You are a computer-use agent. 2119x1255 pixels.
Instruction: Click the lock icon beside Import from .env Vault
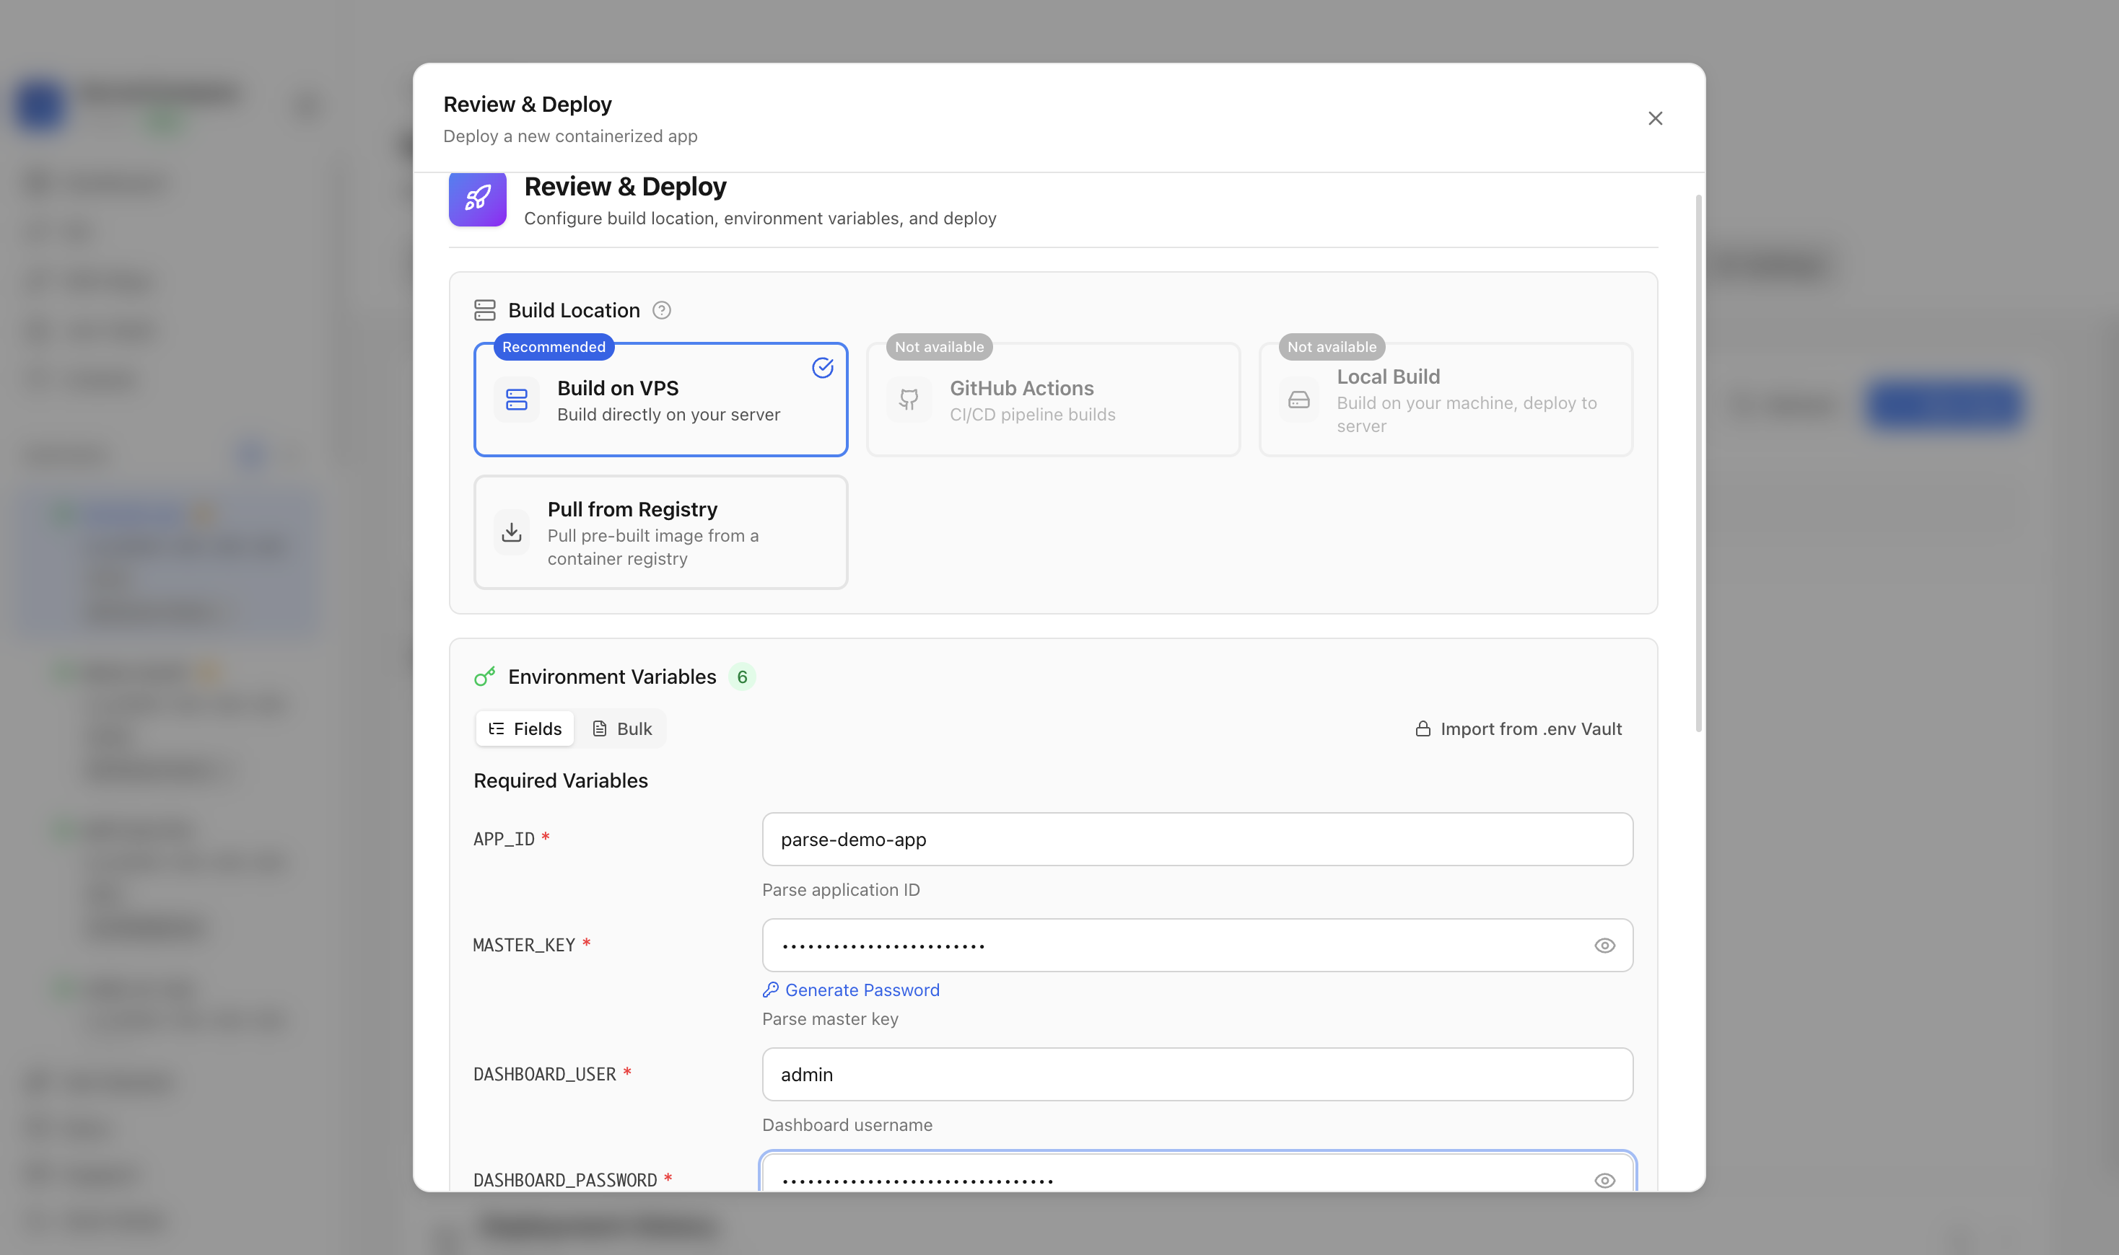1423,729
